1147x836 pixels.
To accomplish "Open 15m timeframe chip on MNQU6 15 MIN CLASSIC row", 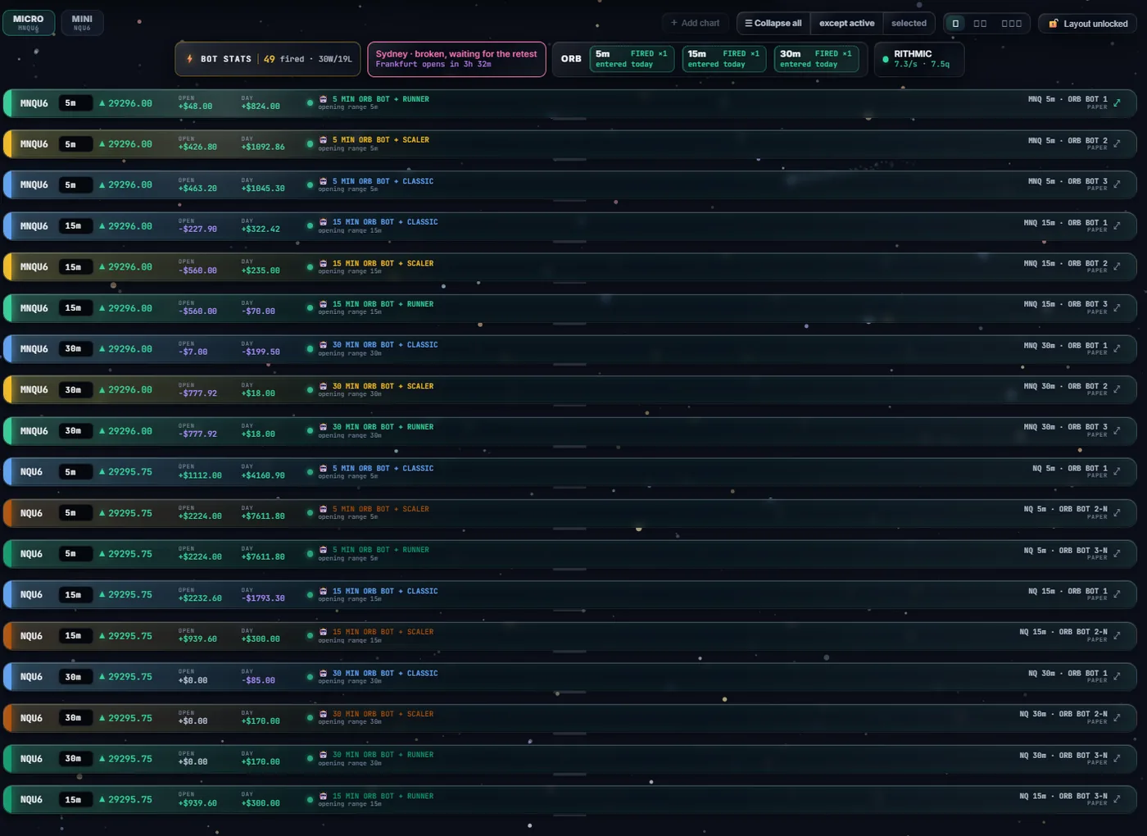I will (x=75, y=226).
